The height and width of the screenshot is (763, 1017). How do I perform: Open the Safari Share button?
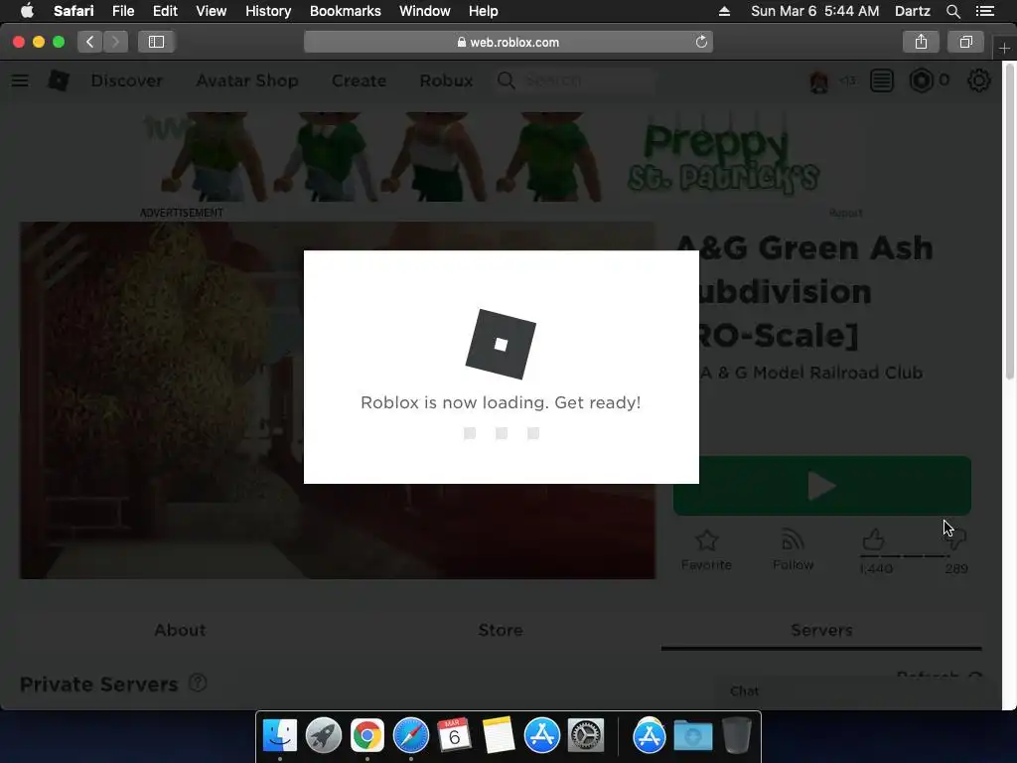pyautogui.click(x=921, y=42)
